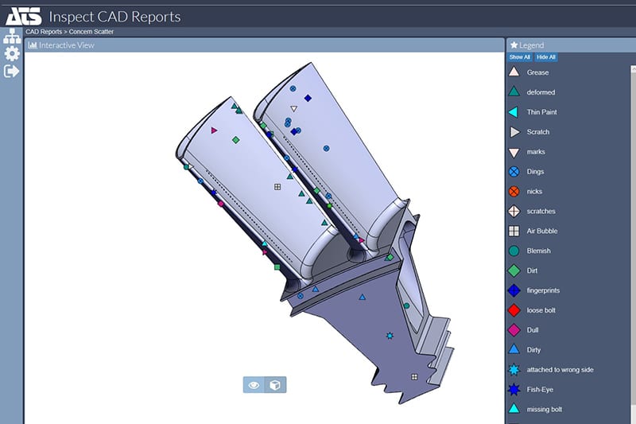The height and width of the screenshot is (424, 636).
Task: Select the white marks triangle on right blade
Action: [x=294, y=109]
